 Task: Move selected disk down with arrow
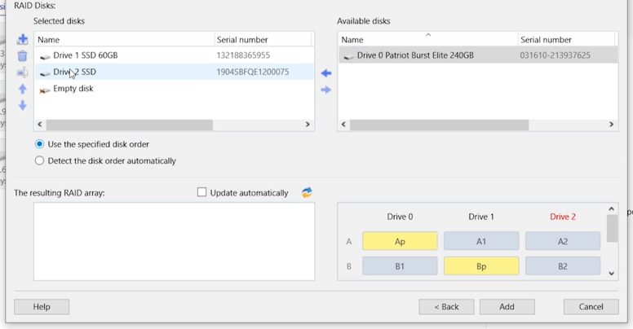point(23,105)
